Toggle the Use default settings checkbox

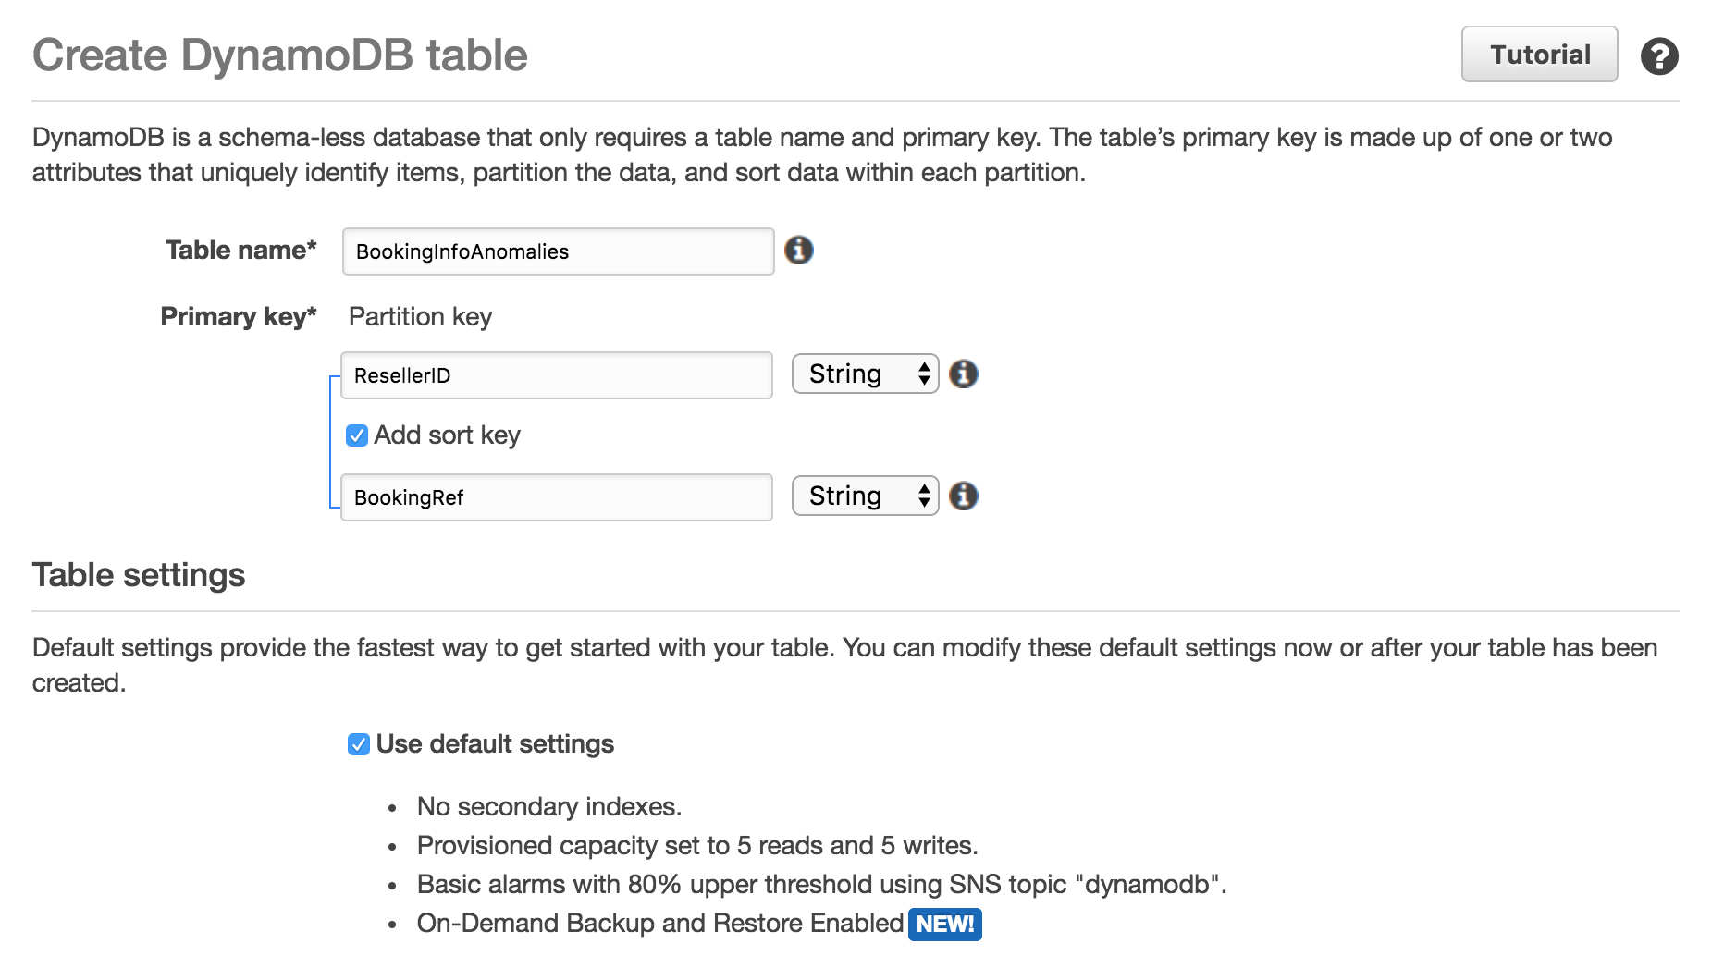[359, 744]
